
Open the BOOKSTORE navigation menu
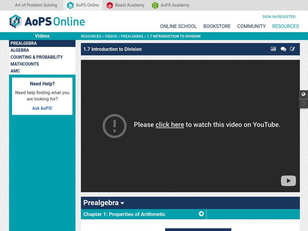pyautogui.click(x=217, y=26)
